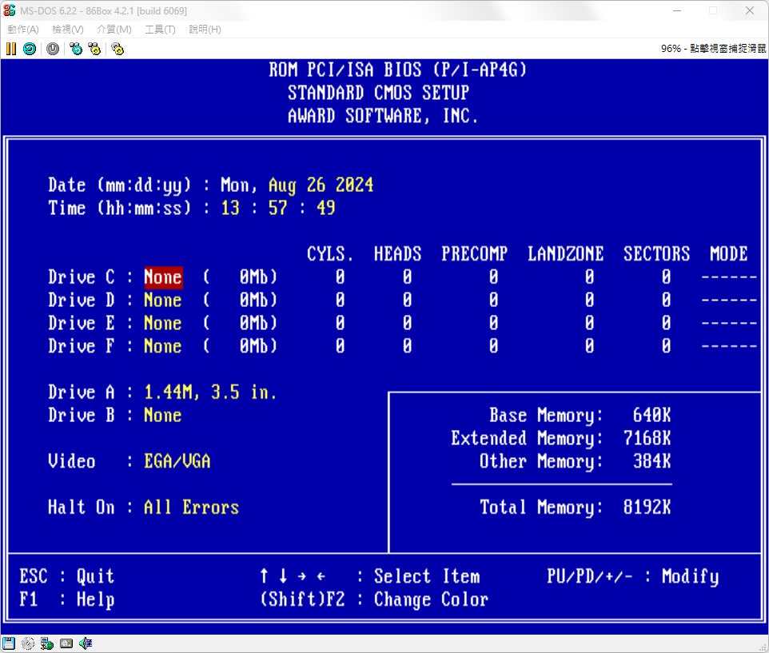Click the Video EGA/VGA value

177,461
